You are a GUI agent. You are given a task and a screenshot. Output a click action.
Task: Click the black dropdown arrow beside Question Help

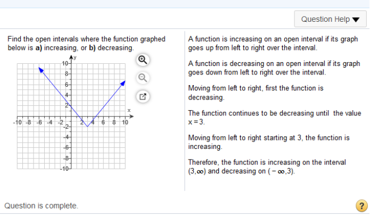click(356, 20)
